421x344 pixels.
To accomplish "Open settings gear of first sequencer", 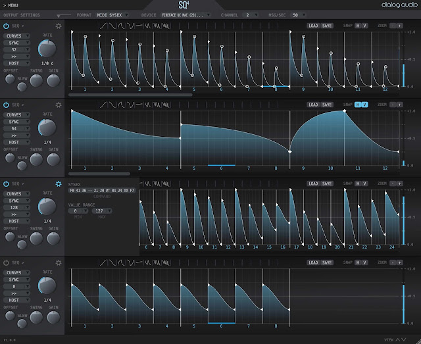I will 59,26.
